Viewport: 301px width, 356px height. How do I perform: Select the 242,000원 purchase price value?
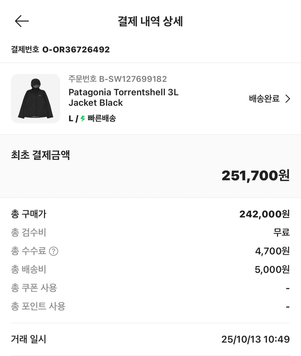(264, 214)
